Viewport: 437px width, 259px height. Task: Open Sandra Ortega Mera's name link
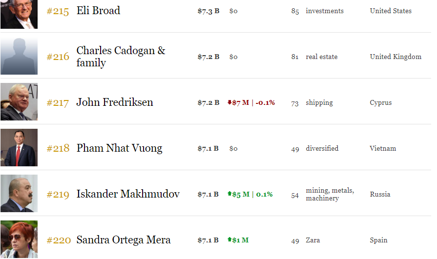pos(124,240)
